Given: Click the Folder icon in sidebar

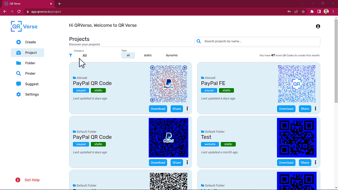Looking at the screenshot, I should [x=18, y=63].
